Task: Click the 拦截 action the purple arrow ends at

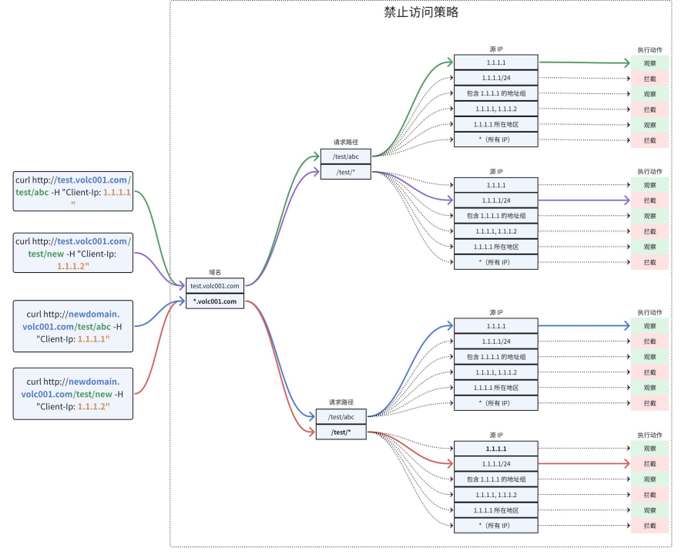Action: coord(650,200)
